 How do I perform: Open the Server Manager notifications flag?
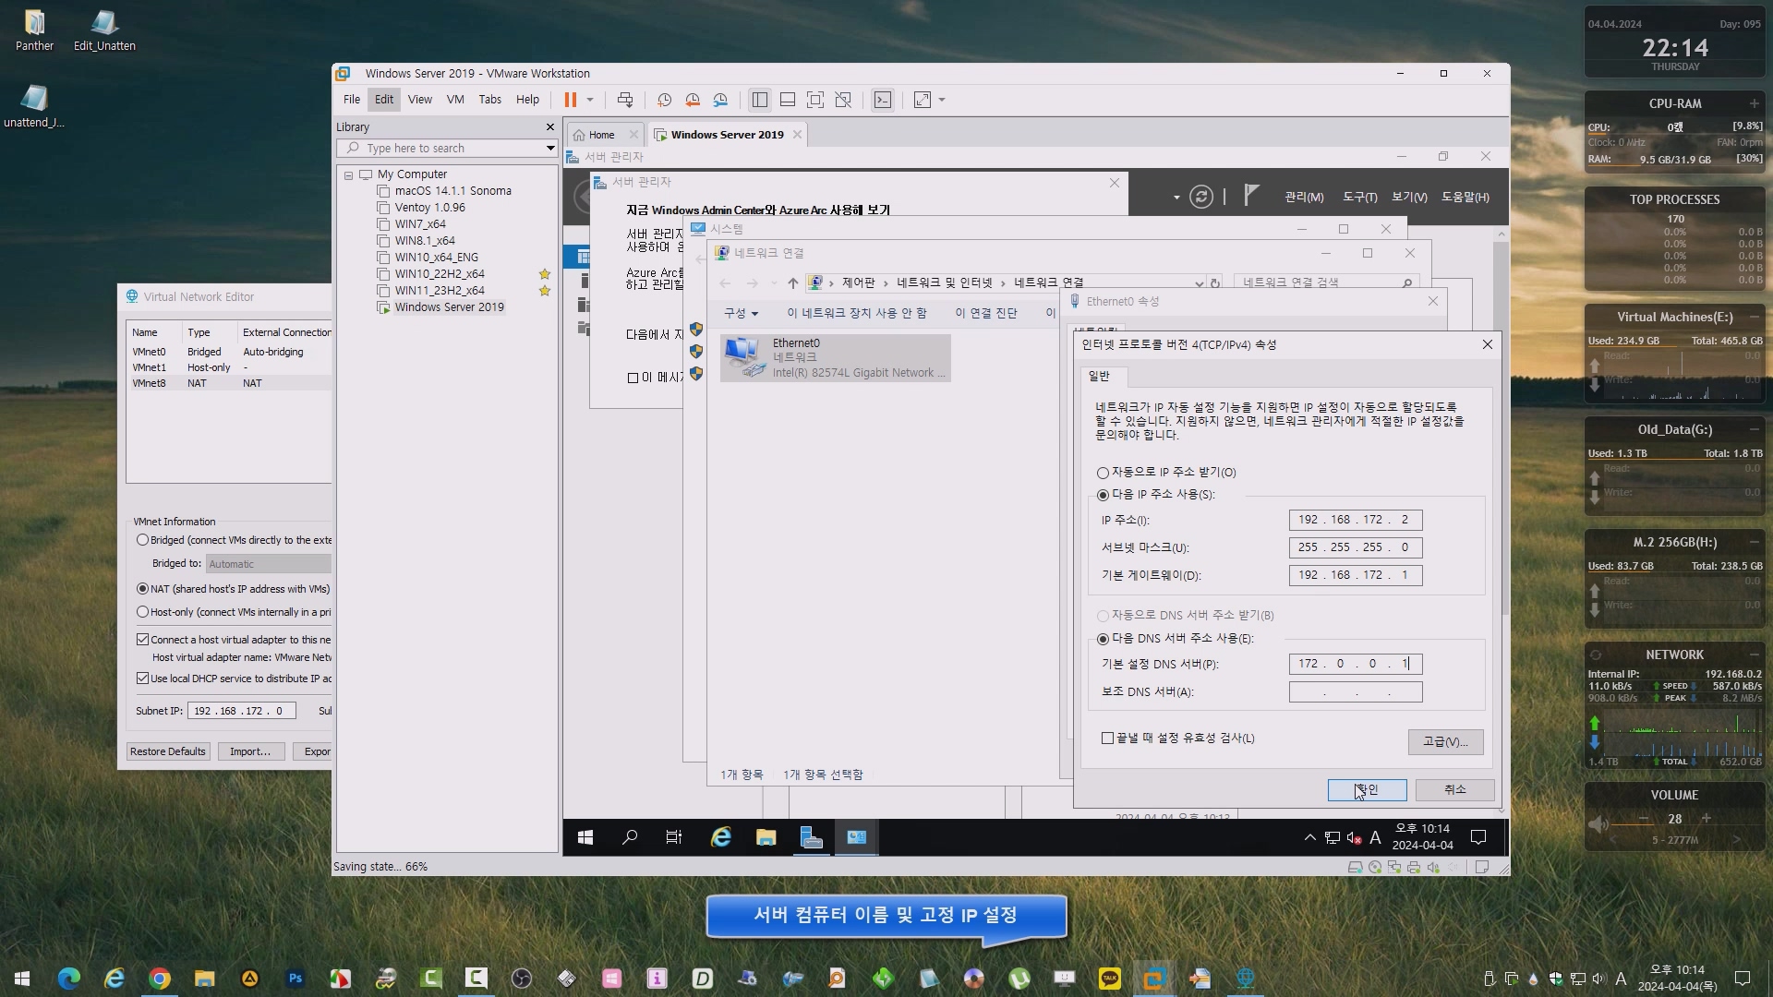tap(1250, 196)
